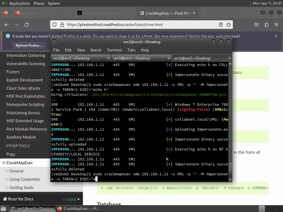Screen dimensions: 283x212
Task: Open Meterpreter Scripting sidebar link
Action: point(25,105)
